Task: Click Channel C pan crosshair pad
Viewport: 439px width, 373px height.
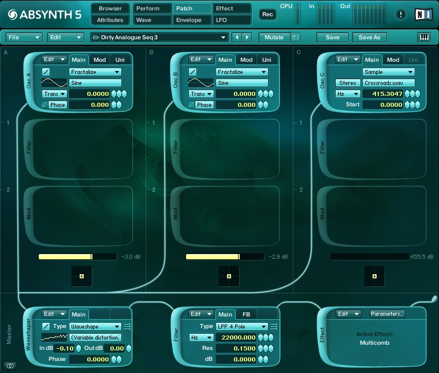Action: pyautogui.click(x=375, y=276)
